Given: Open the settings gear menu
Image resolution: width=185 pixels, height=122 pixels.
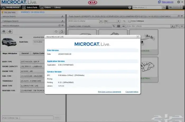Looking at the screenshot, I should pyautogui.click(x=178, y=2).
